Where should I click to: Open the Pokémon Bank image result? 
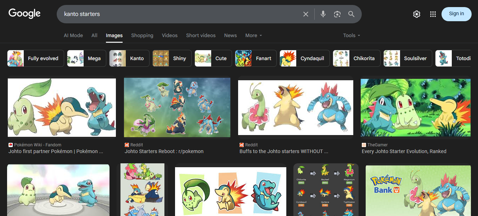(418, 191)
